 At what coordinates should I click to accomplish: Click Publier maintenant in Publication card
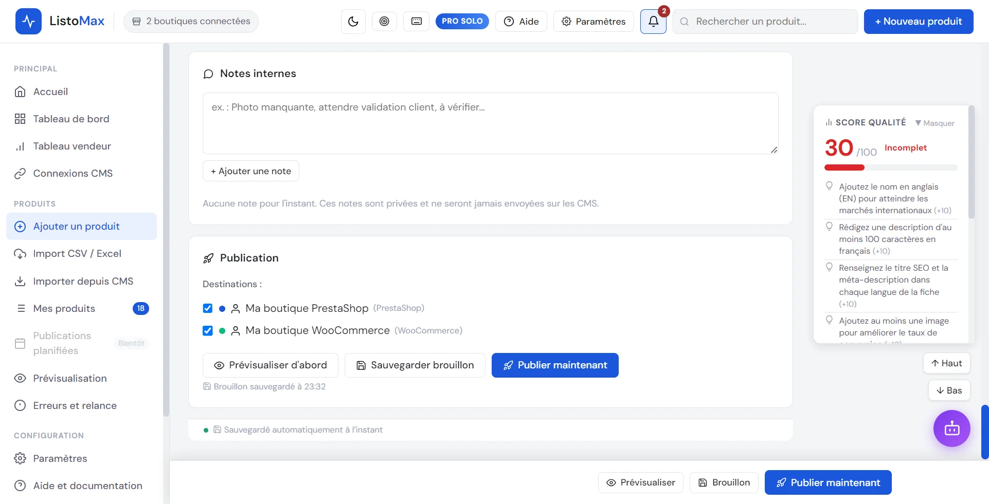click(555, 365)
